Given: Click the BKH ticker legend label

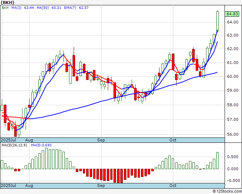Looking at the screenshot, I should pos(5,8).
